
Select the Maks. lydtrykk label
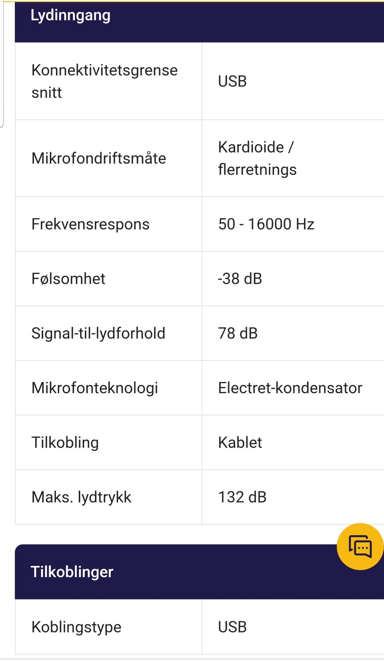click(81, 497)
